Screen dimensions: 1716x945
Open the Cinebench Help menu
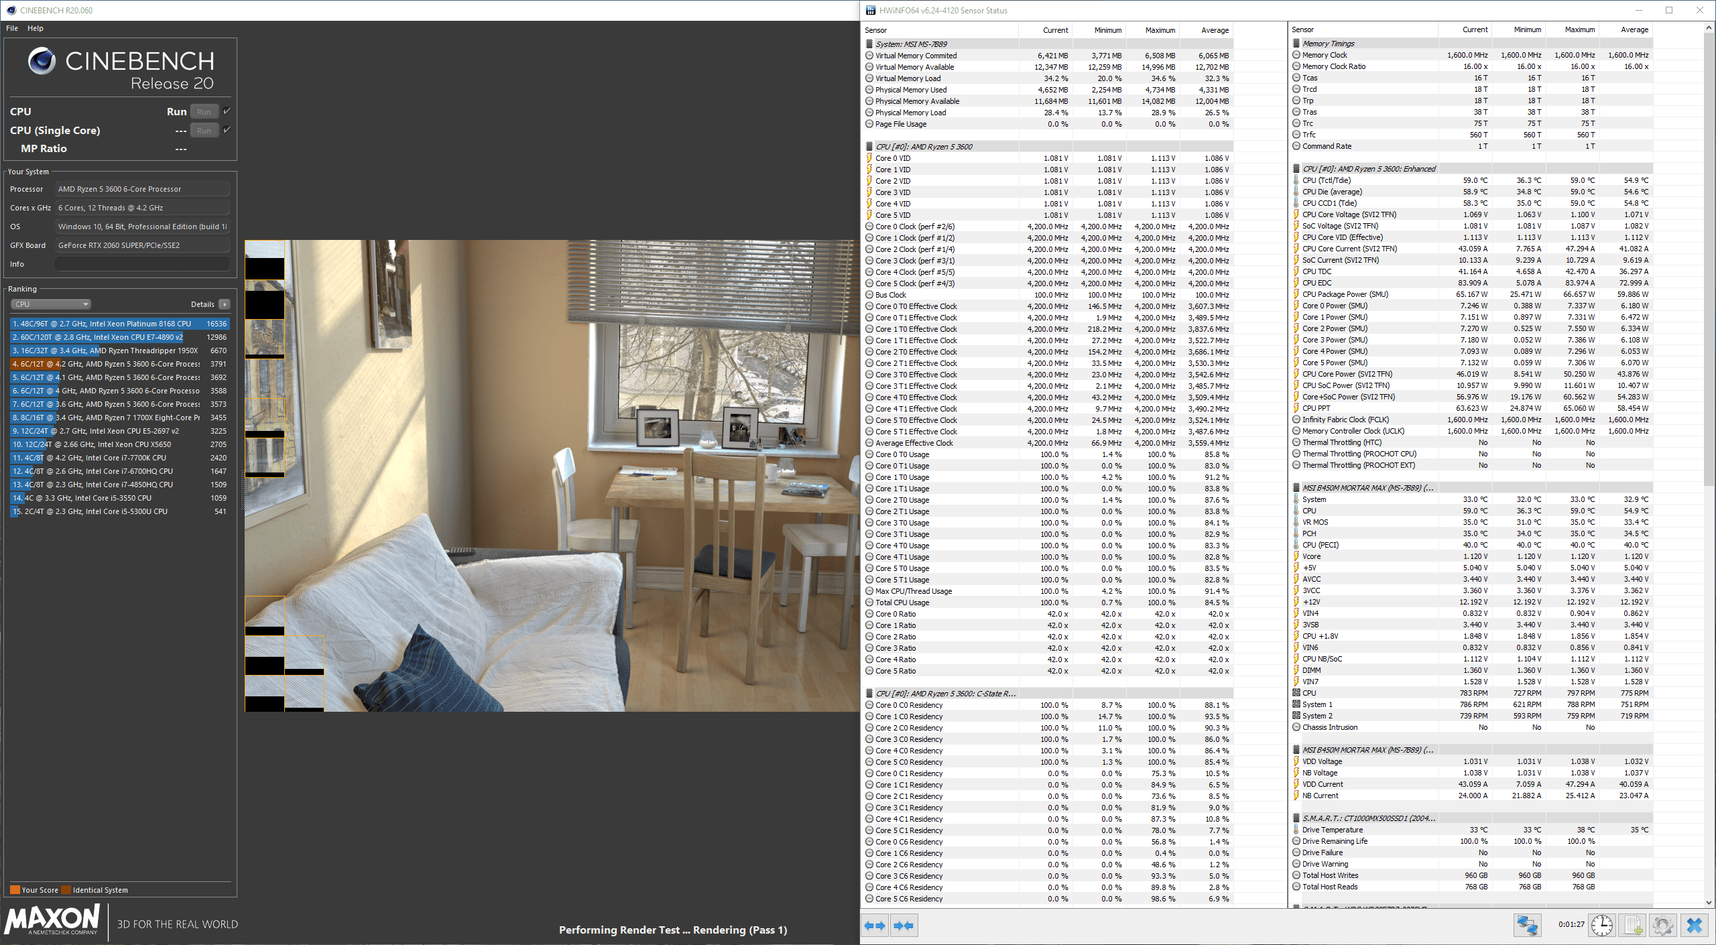36,28
